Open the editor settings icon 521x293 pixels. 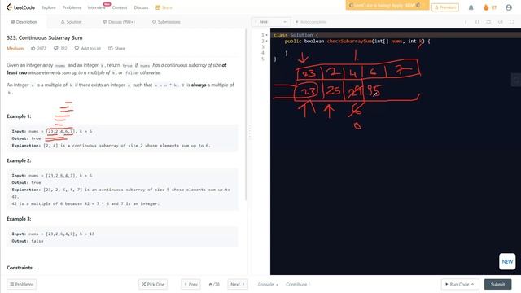pos(500,22)
